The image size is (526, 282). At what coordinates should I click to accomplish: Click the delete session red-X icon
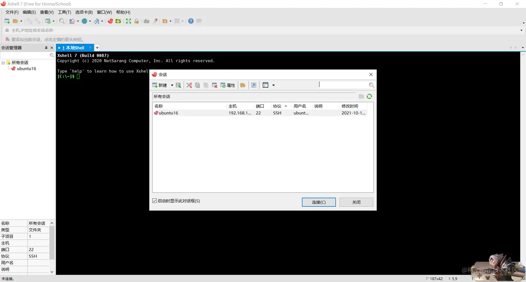215,85
